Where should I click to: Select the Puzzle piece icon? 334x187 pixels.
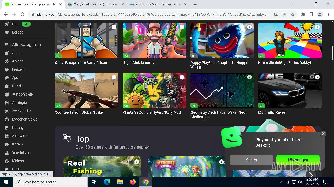(7, 86)
